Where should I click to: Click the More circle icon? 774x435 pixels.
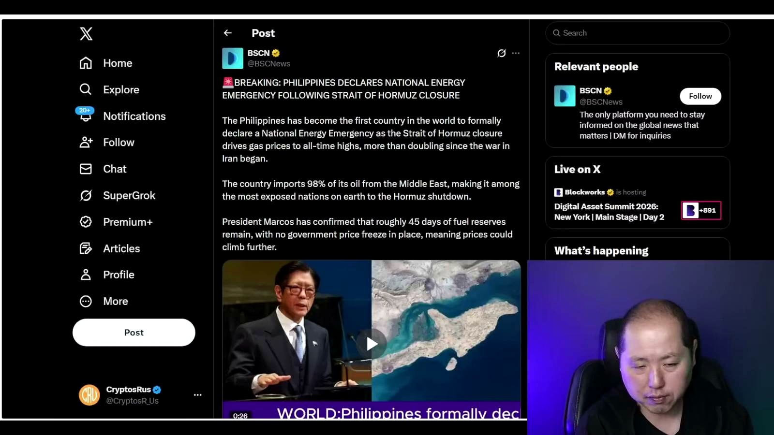(86, 301)
